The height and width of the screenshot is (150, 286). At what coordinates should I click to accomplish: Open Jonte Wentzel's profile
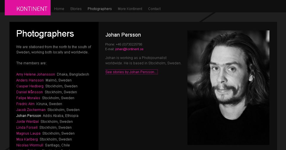click(x=28, y=122)
